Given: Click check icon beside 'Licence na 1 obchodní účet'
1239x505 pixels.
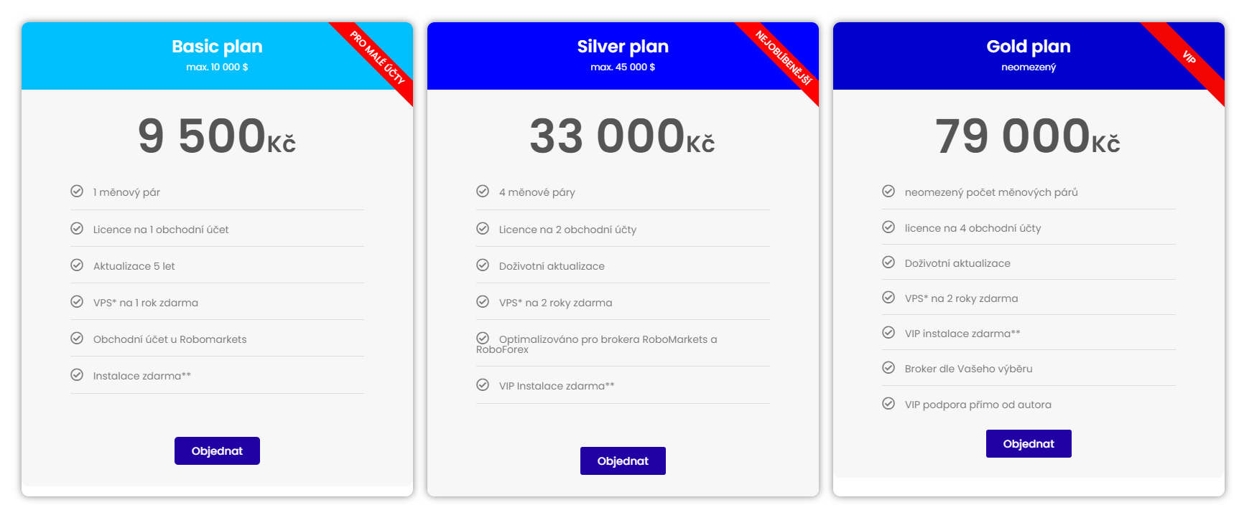Looking at the screenshot, I should pyautogui.click(x=77, y=228).
